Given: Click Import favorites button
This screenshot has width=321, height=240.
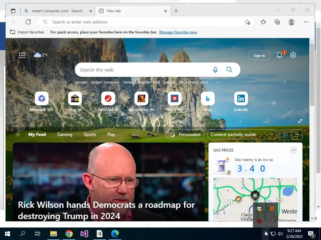Looking at the screenshot, I should pyautogui.click(x=27, y=32).
